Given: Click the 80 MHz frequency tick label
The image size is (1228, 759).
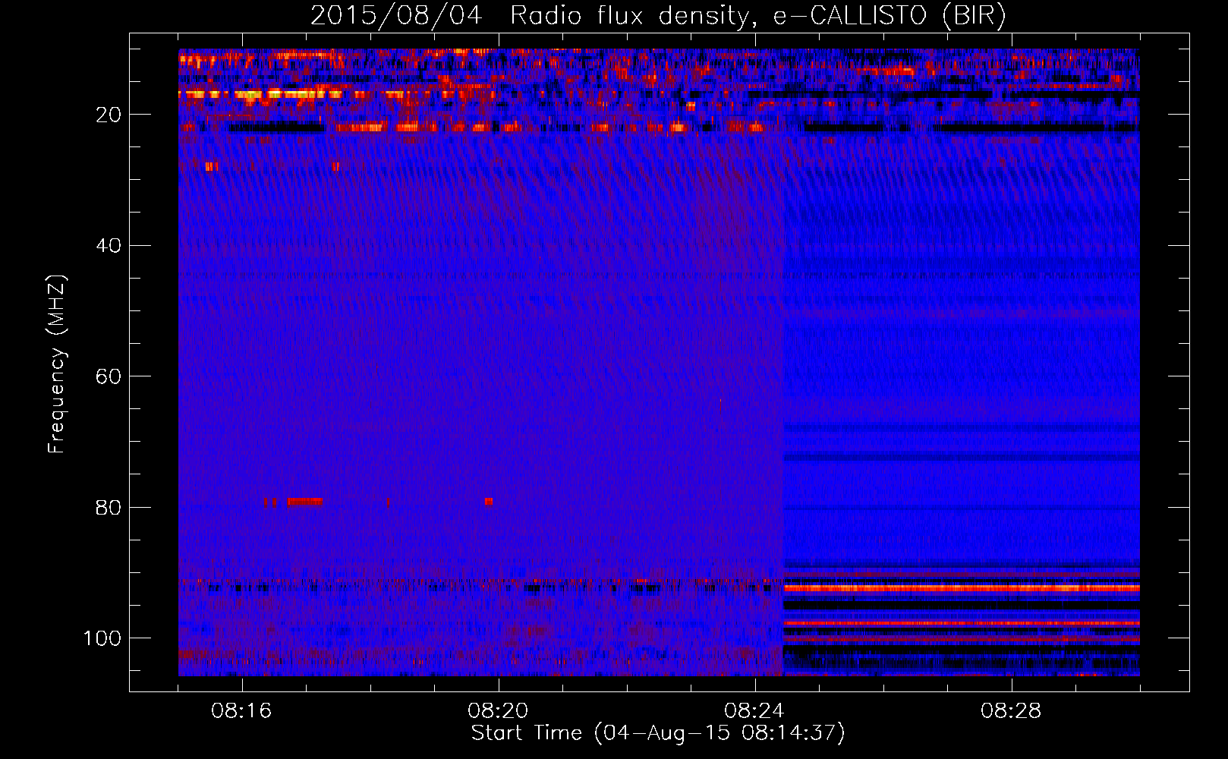Looking at the screenshot, I should [109, 507].
